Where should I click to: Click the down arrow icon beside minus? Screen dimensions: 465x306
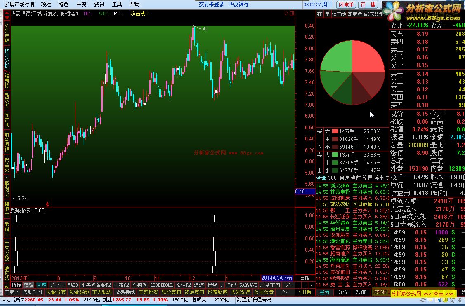point(312,285)
